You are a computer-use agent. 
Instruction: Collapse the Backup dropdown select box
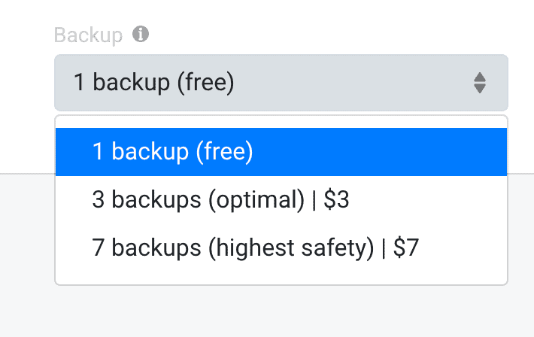[281, 83]
